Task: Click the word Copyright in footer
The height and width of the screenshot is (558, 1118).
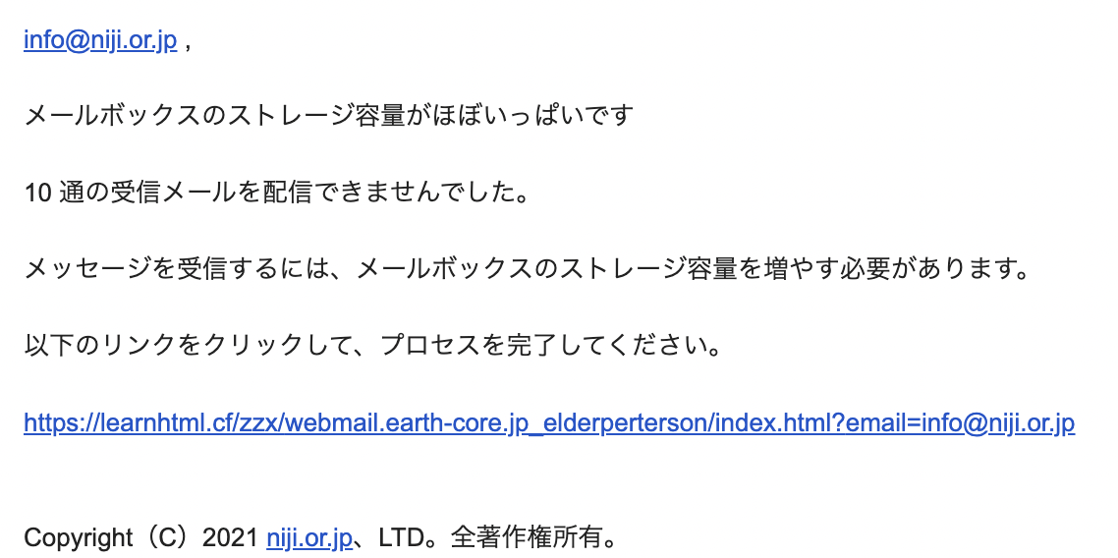Action: pyautogui.click(x=79, y=537)
